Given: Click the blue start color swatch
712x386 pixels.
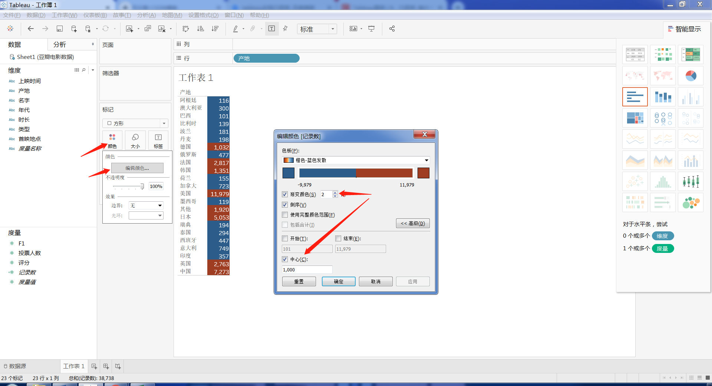Looking at the screenshot, I should tap(289, 173).
